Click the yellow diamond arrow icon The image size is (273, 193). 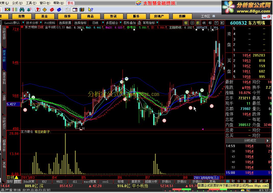pyautogui.click(x=45, y=10)
